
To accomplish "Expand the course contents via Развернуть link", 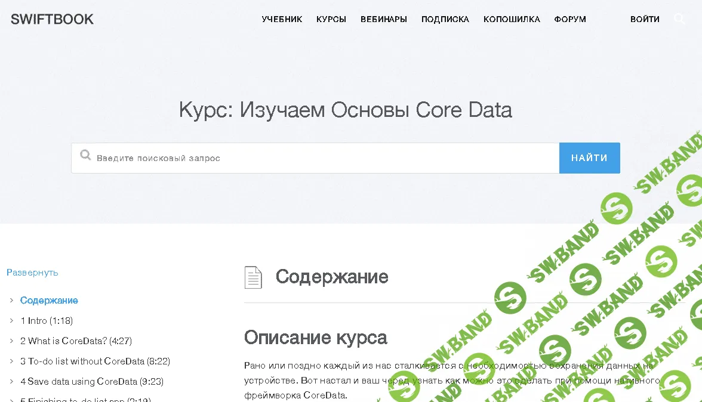I will point(32,272).
